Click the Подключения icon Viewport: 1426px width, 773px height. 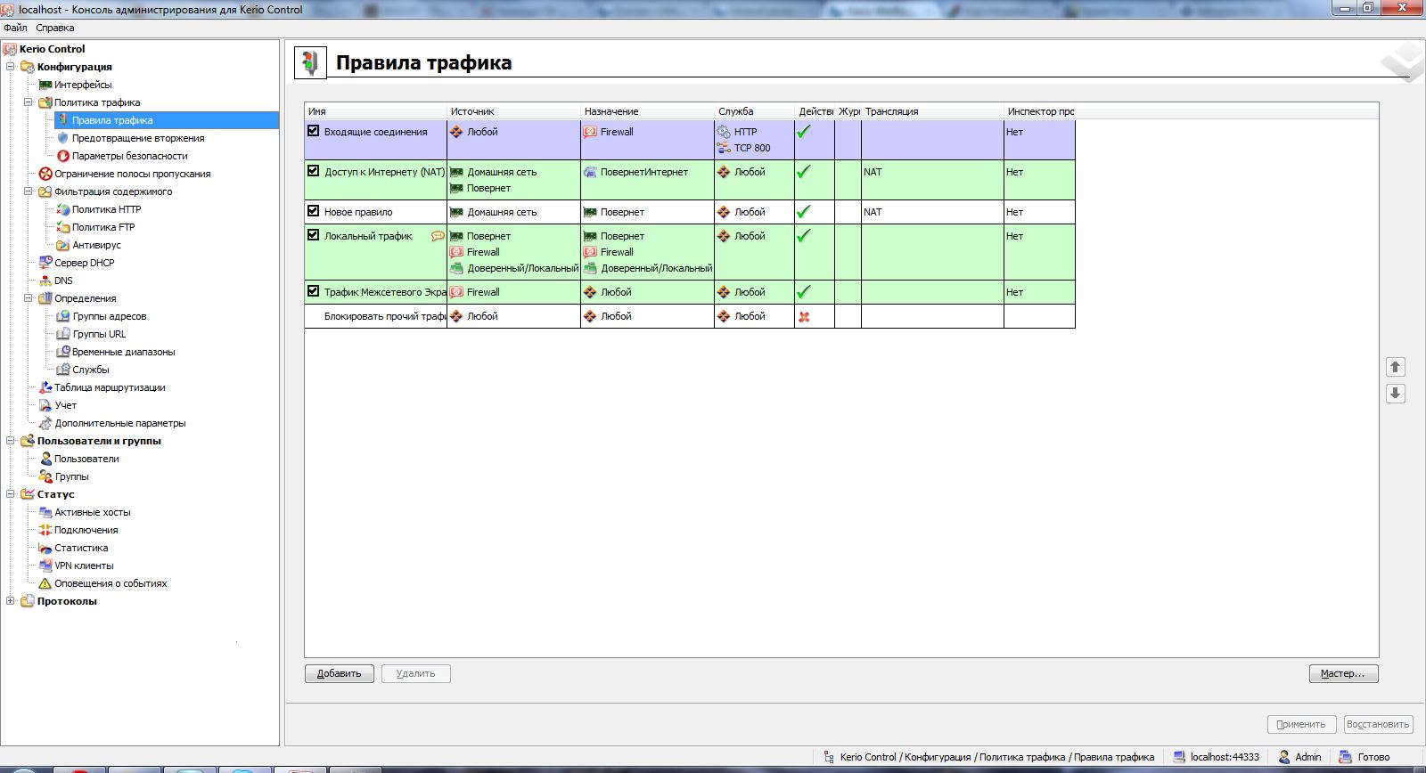click(45, 530)
